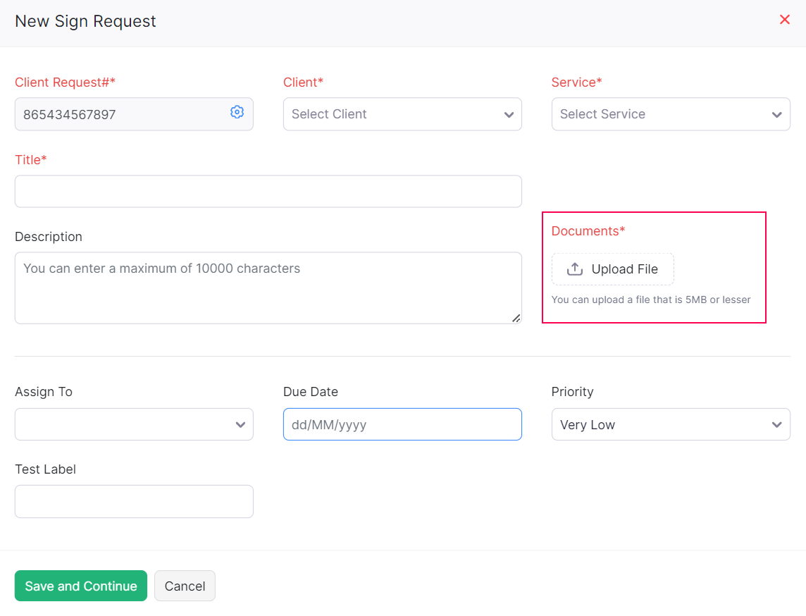Click the Client Request# number field
Viewport: 806px width, 616px height.
[x=120, y=114]
